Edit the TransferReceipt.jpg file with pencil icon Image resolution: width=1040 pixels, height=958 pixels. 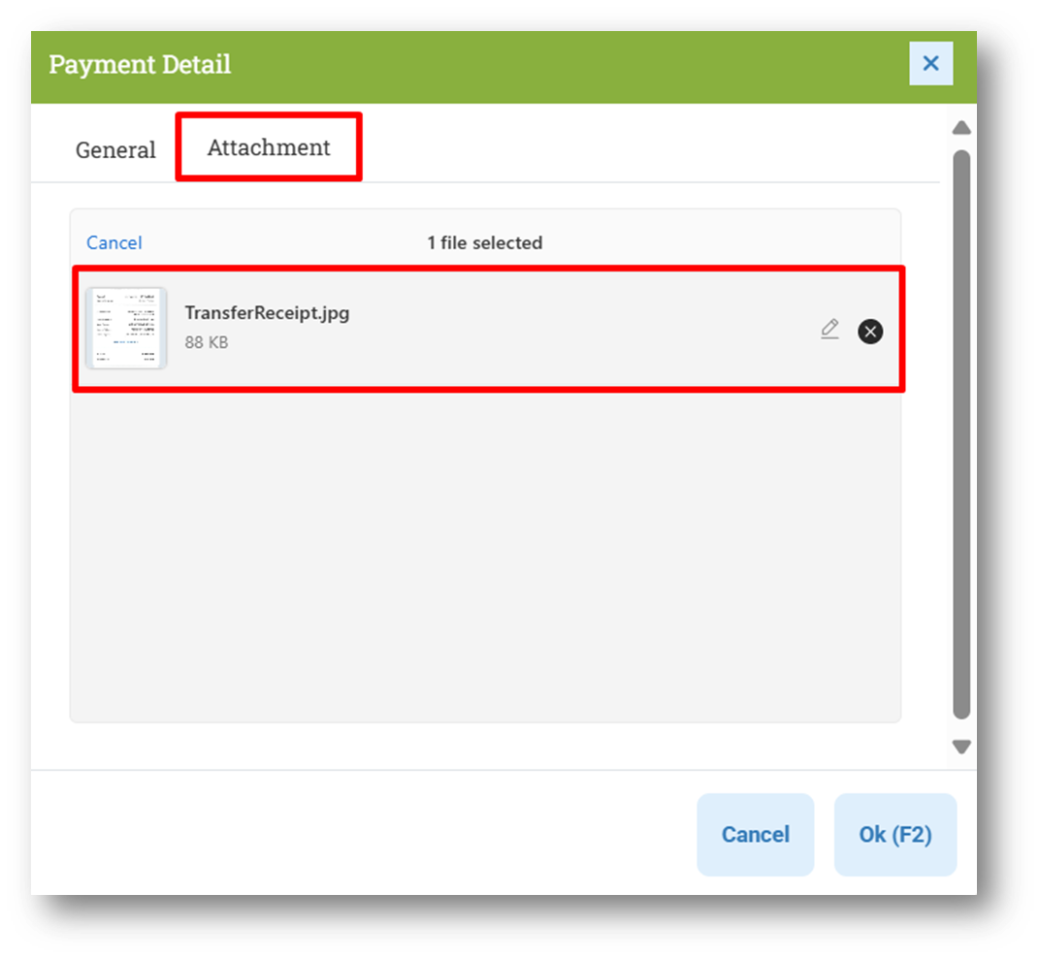click(x=829, y=329)
